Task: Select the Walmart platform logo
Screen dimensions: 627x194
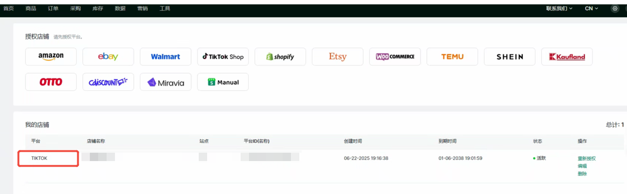Action: tap(165, 57)
